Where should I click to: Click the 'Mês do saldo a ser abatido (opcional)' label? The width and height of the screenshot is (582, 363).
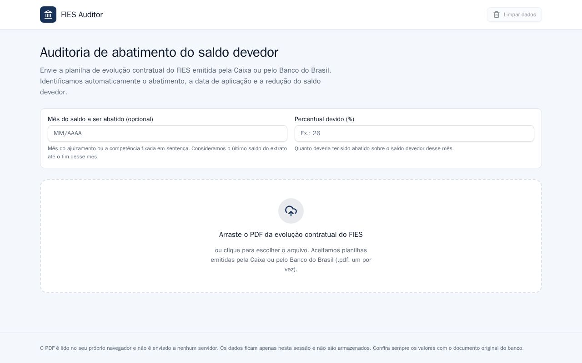click(x=100, y=119)
